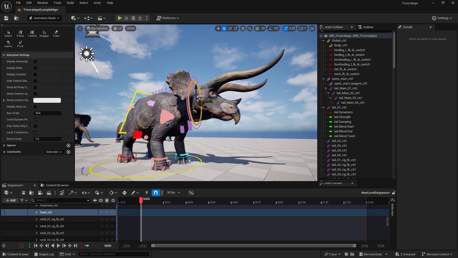
Task: Toggle grid snapping icon in viewport
Action: click(x=257, y=28)
